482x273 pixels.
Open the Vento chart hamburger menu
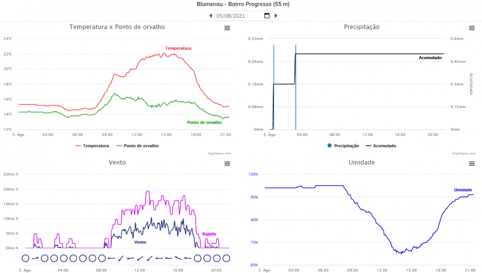[x=228, y=164]
